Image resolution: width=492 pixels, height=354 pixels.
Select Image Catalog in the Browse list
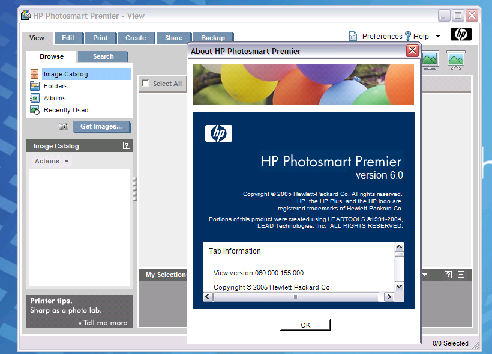(86, 74)
